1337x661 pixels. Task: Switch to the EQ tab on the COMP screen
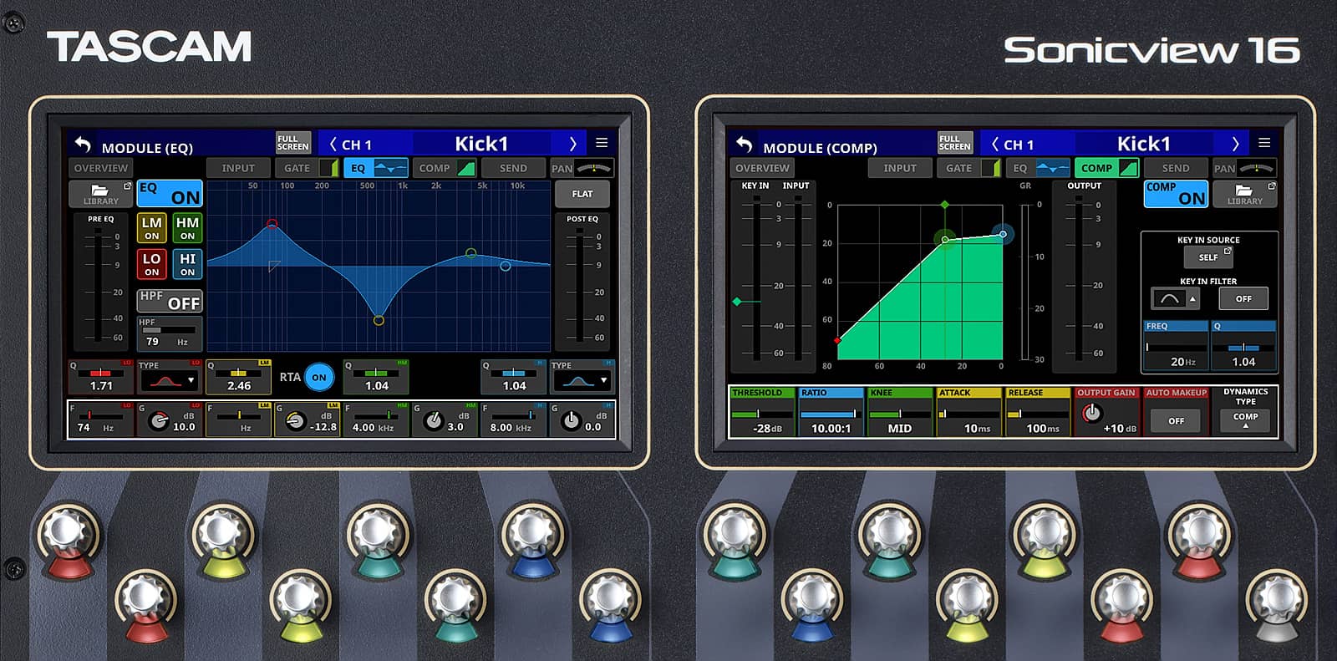pyautogui.click(x=1037, y=168)
